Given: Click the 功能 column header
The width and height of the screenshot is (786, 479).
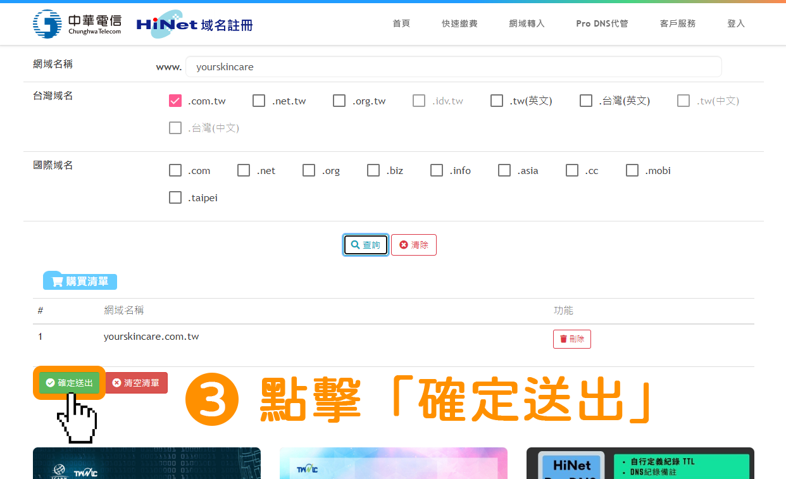Looking at the screenshot, I should pos(563,310).
